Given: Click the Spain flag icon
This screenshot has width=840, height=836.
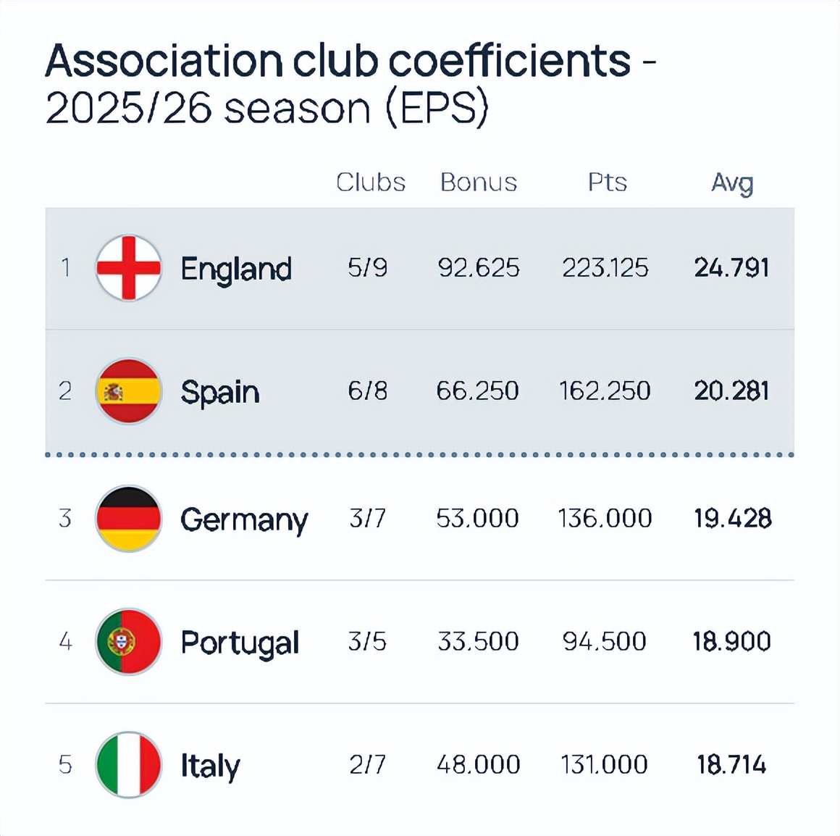Looking at the screenshot, I should pyautogui.click(x=129, y=391).
